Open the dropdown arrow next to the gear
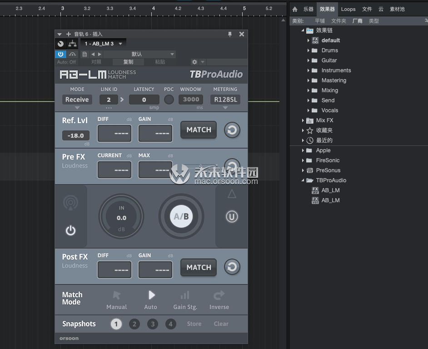428x349 pixels. 203,62
